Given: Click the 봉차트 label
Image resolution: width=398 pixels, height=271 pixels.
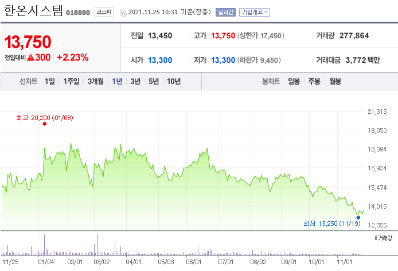Looking at the screenshot, I should 271,82.
